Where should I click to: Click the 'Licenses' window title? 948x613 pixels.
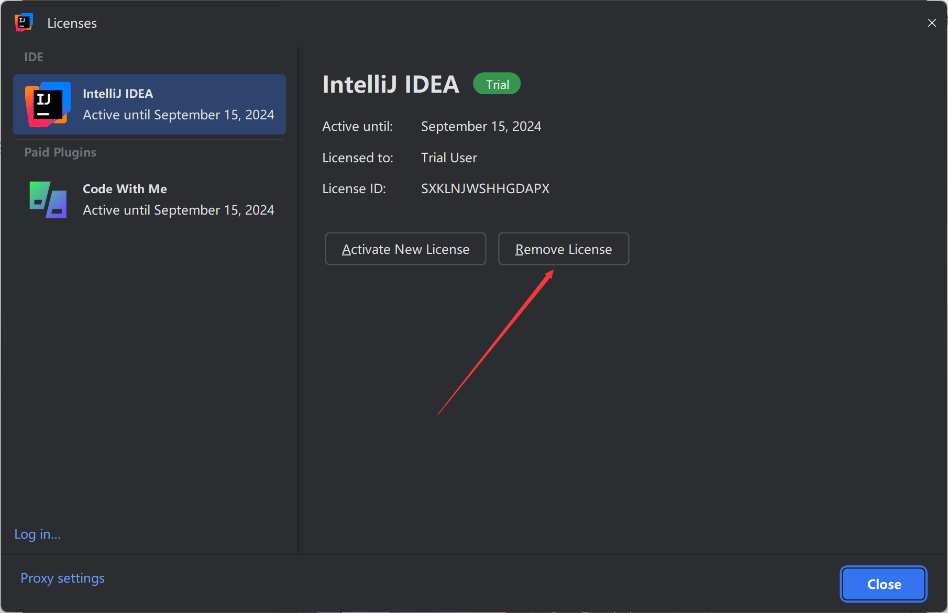pos(72,23)
